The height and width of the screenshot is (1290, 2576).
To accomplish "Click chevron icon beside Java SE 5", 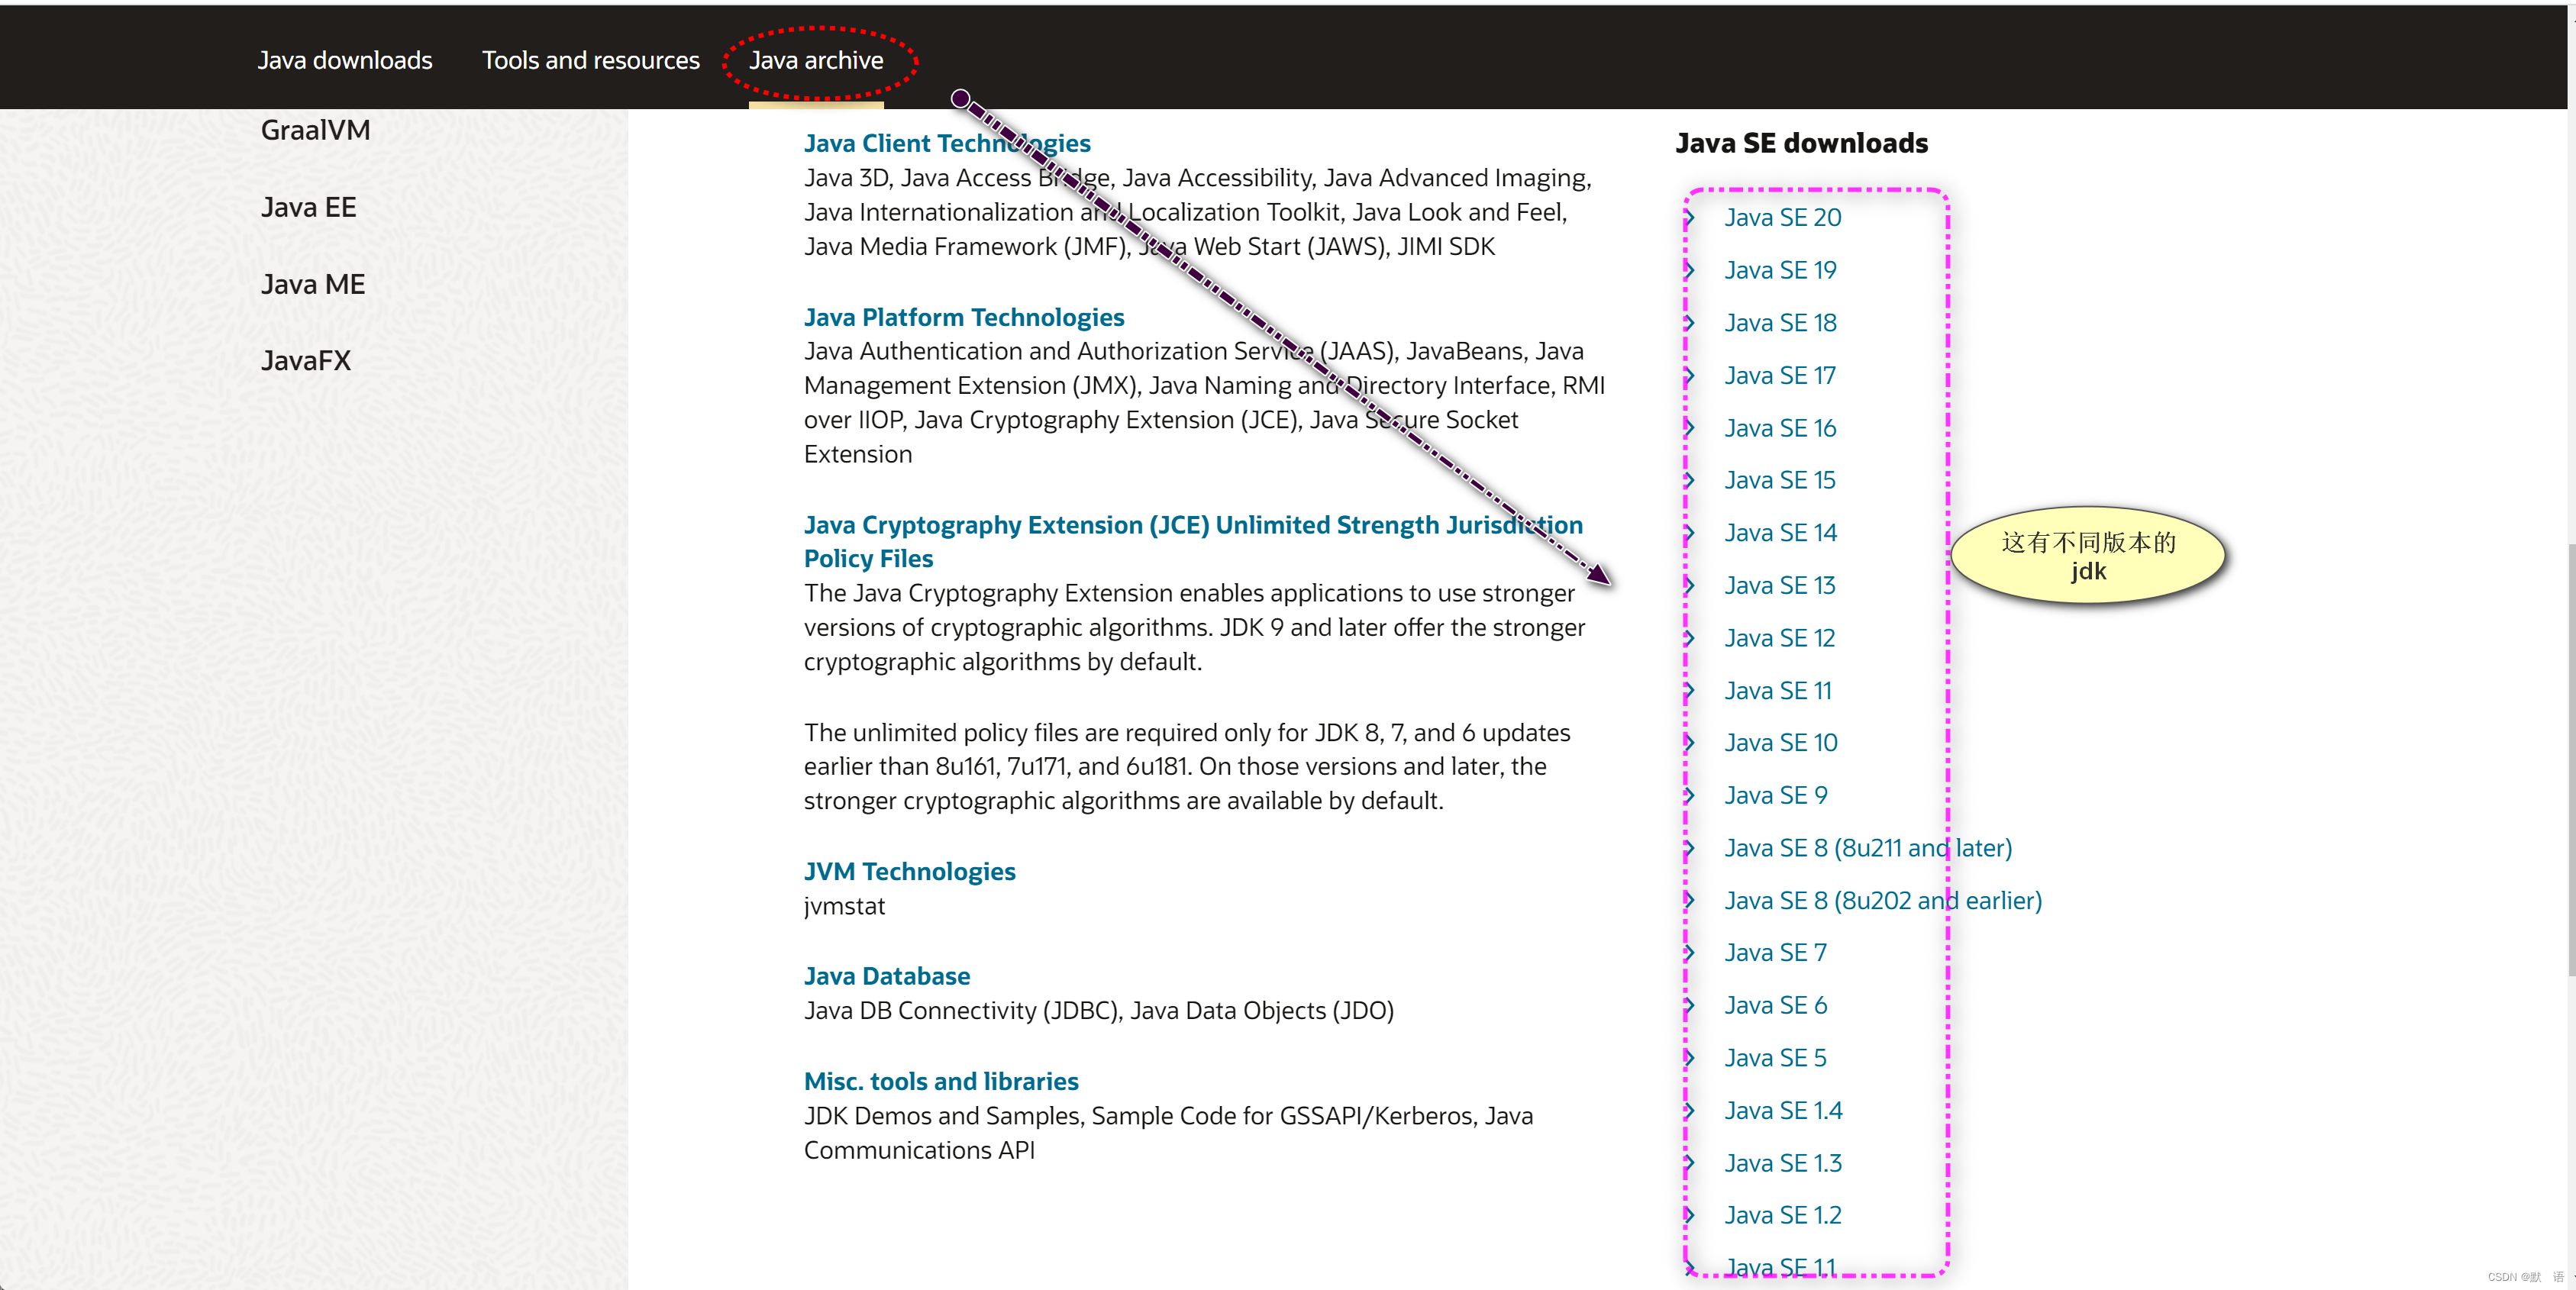I will coord(1690,1058).
